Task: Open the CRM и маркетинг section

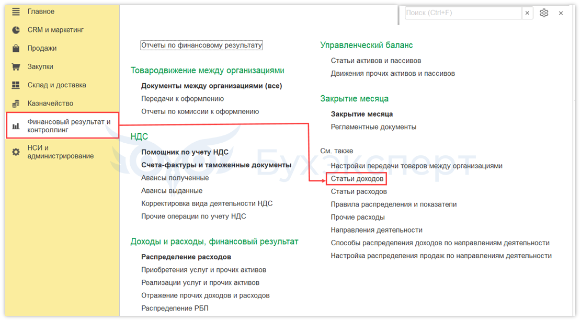Action: click(x=55, y=30)
